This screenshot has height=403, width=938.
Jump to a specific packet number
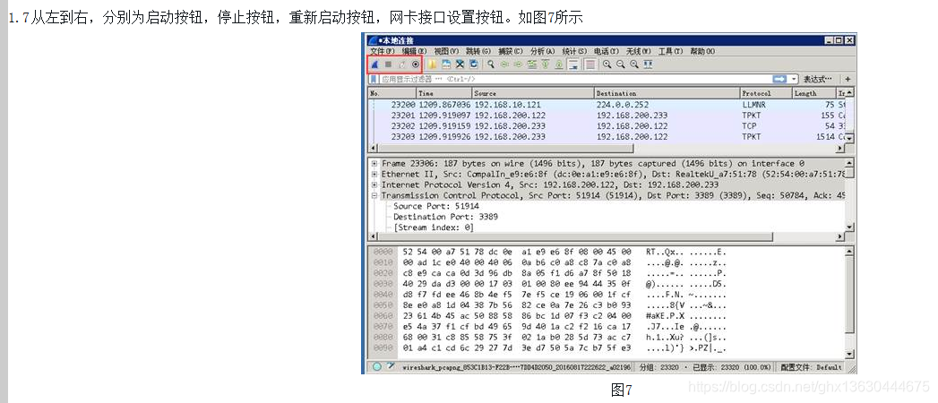coord(532,64)
